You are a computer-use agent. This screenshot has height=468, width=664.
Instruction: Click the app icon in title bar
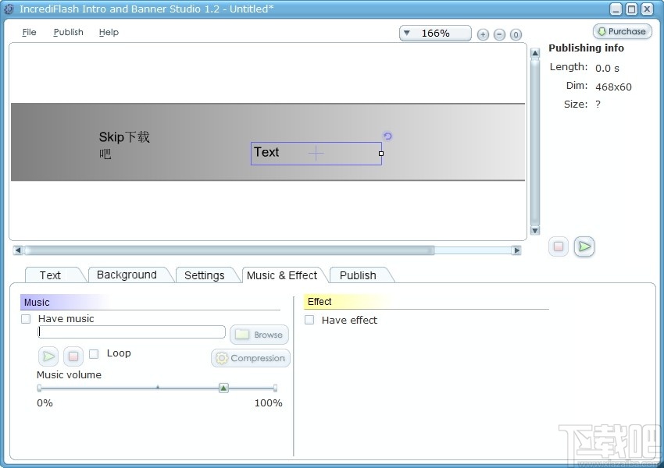[9, 9]
